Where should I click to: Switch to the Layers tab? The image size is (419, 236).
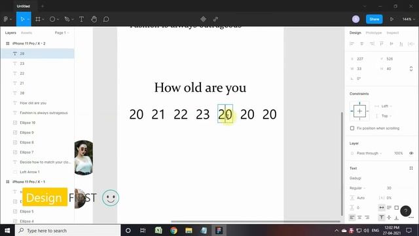(10, 33)
